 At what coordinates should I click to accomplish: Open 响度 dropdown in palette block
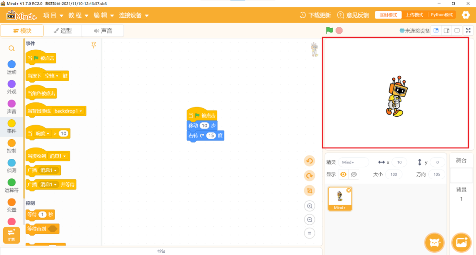(42, 133)
